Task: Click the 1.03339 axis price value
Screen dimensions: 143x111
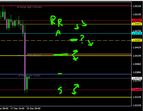Action: pyautogui.click(x=137, y=97)
